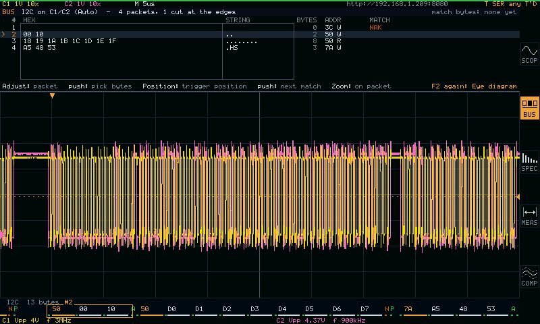This screenshot has width=540, height=324.
Task: Click decoded byte D7 in bus strip
Action: click(364, 309)
